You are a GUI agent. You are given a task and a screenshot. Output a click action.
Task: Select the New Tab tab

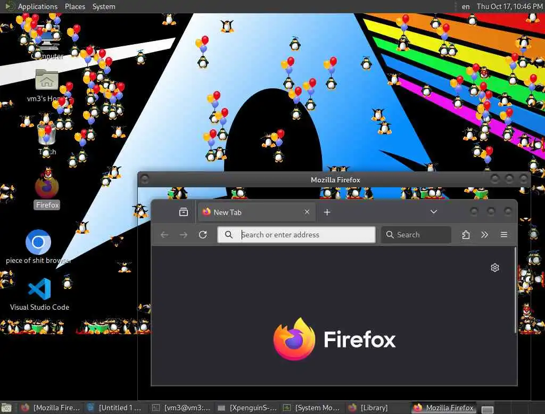[x=257, y=212]
